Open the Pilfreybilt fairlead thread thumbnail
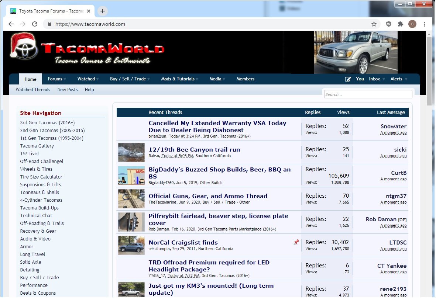This screenshot has width=436, height=298. pyautogui.click(x=131, y=222)
